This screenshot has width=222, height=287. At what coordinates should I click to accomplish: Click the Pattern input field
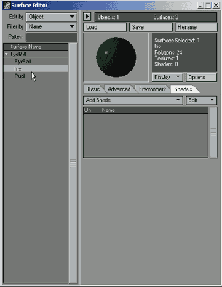click(52, 37)
